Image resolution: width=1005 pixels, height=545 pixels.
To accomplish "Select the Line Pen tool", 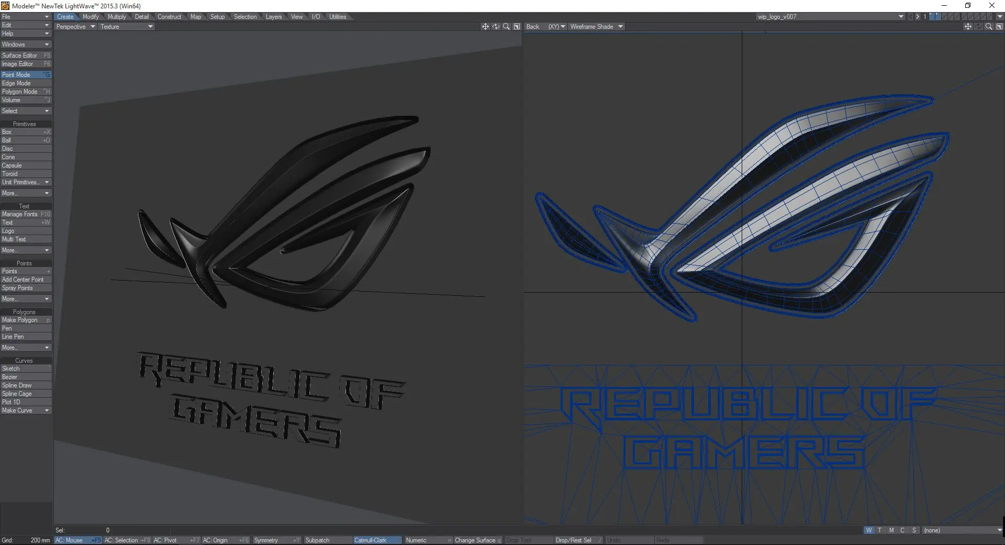I will (x=26, y=337).
